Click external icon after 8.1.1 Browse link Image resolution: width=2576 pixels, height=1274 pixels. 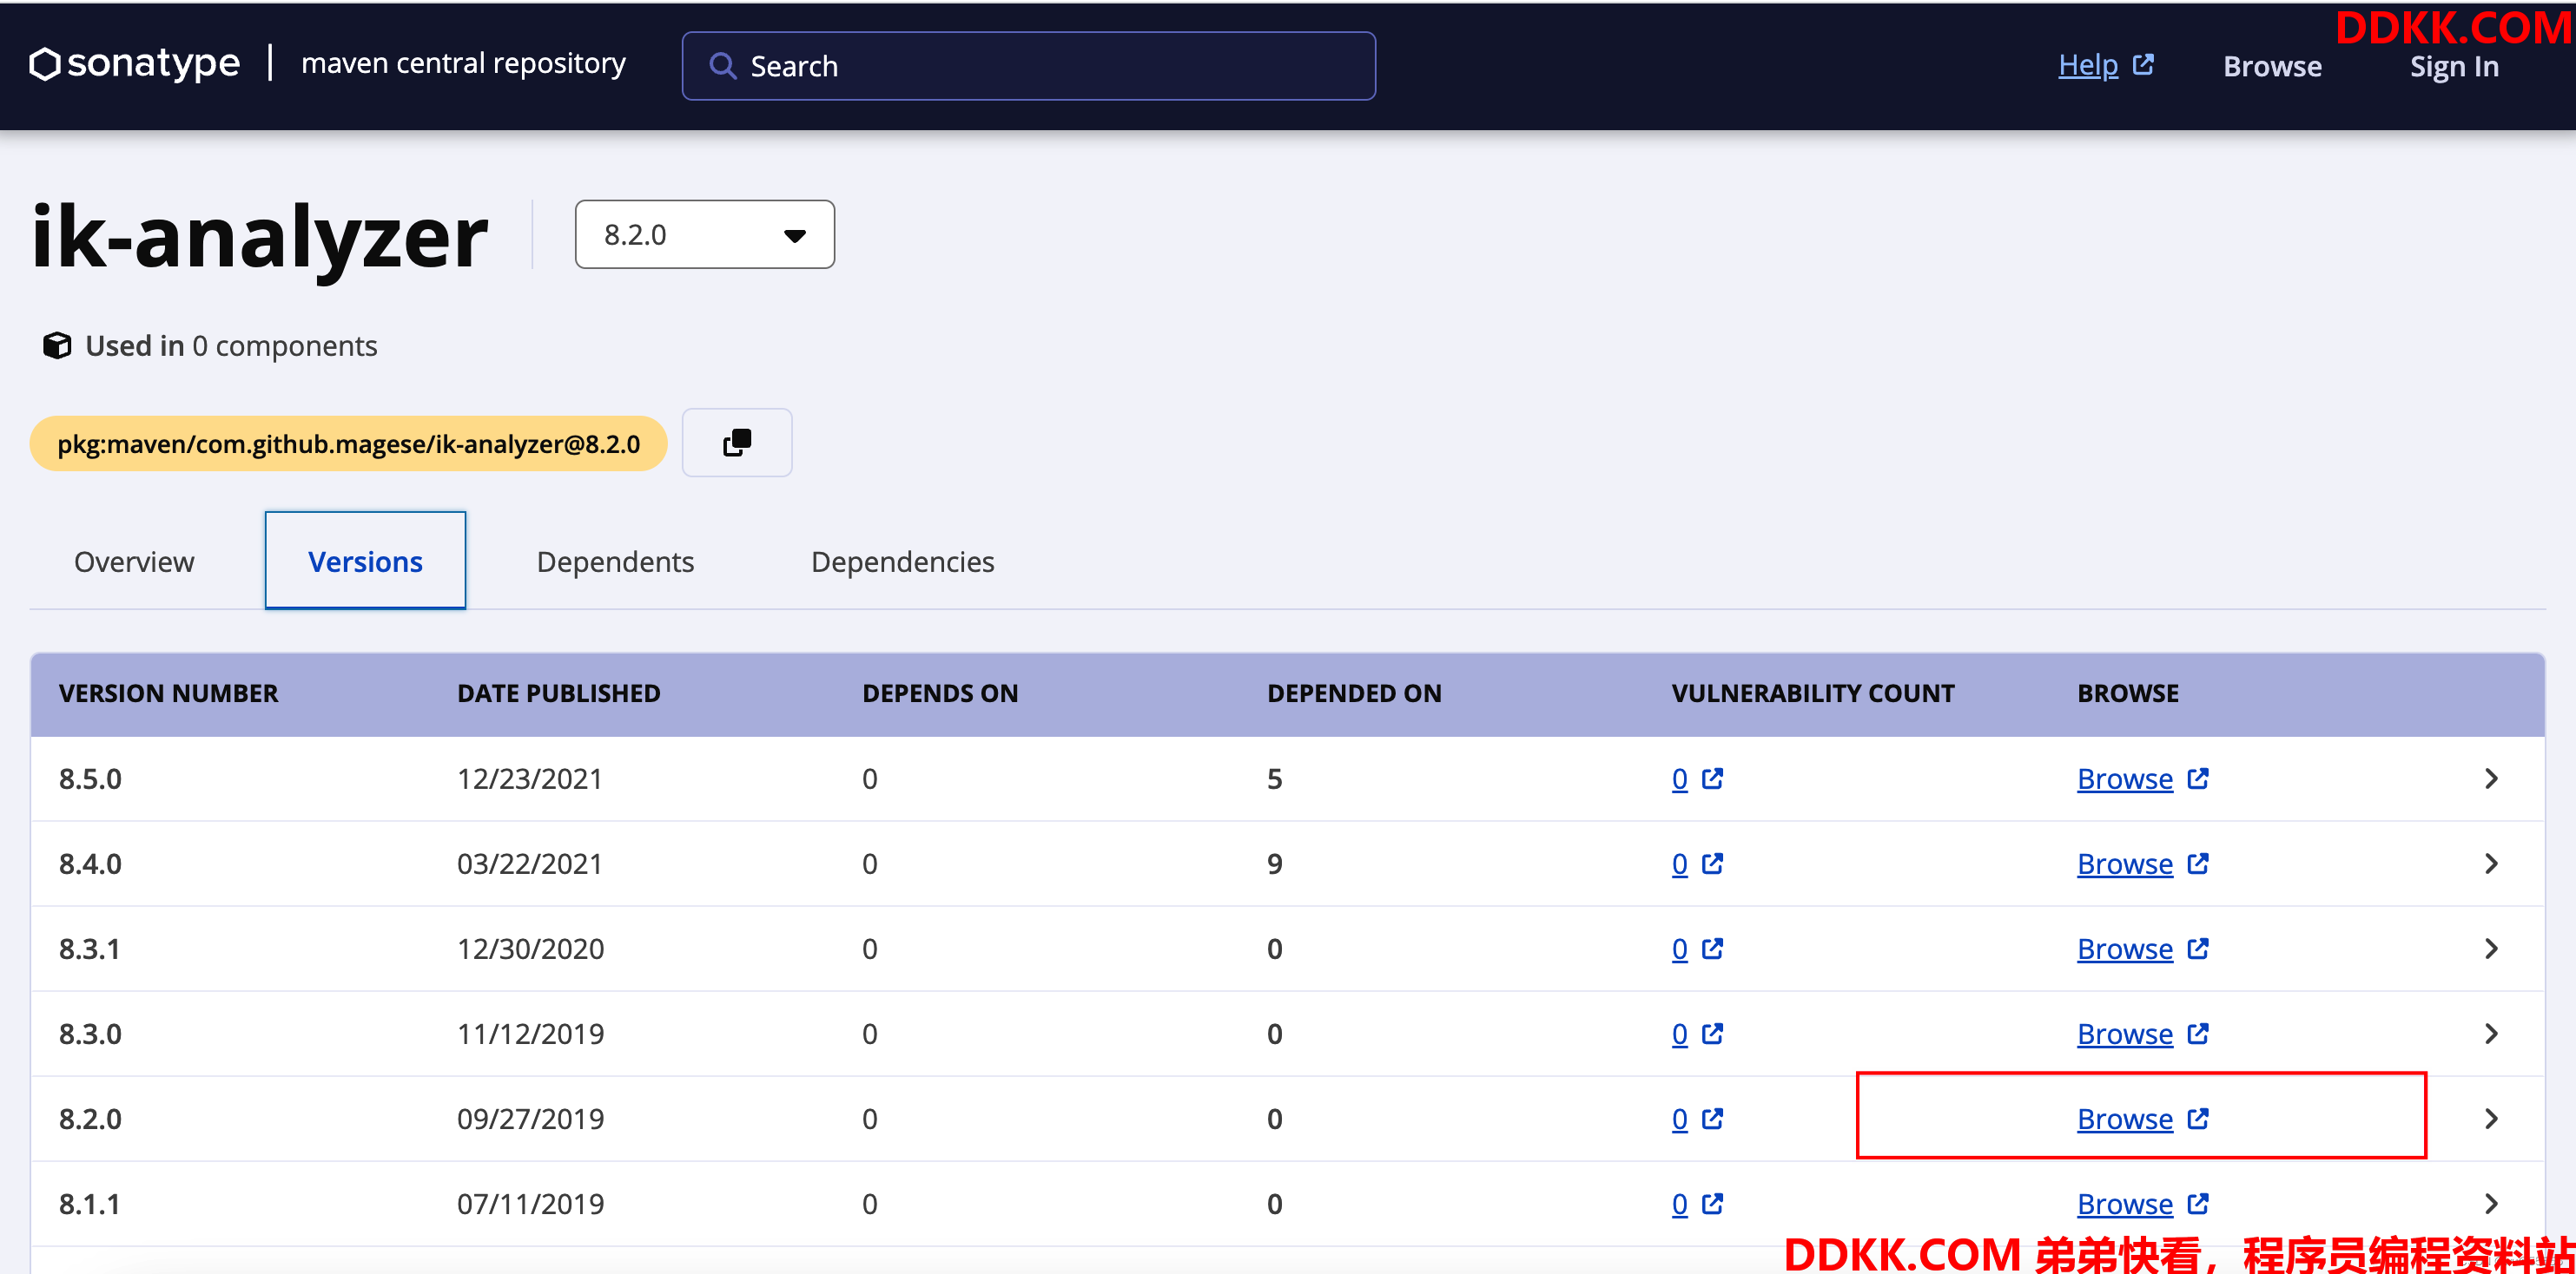(x=2198, y=1203)
